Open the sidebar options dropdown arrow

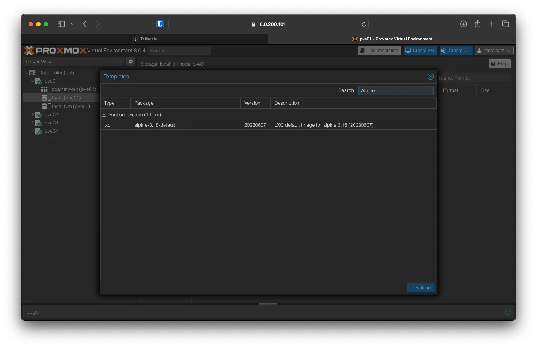point(72,24)
